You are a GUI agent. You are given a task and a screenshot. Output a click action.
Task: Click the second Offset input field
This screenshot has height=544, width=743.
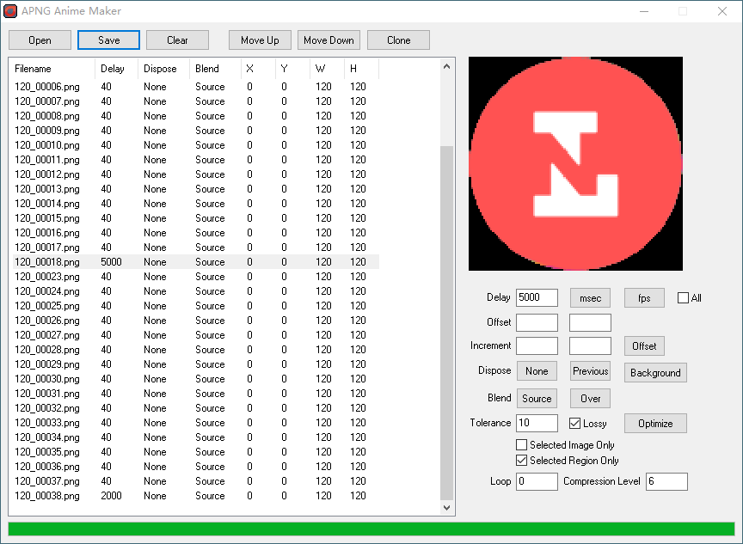(x=590, y=322)
